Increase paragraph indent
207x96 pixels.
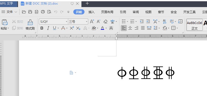coord(148,21)
